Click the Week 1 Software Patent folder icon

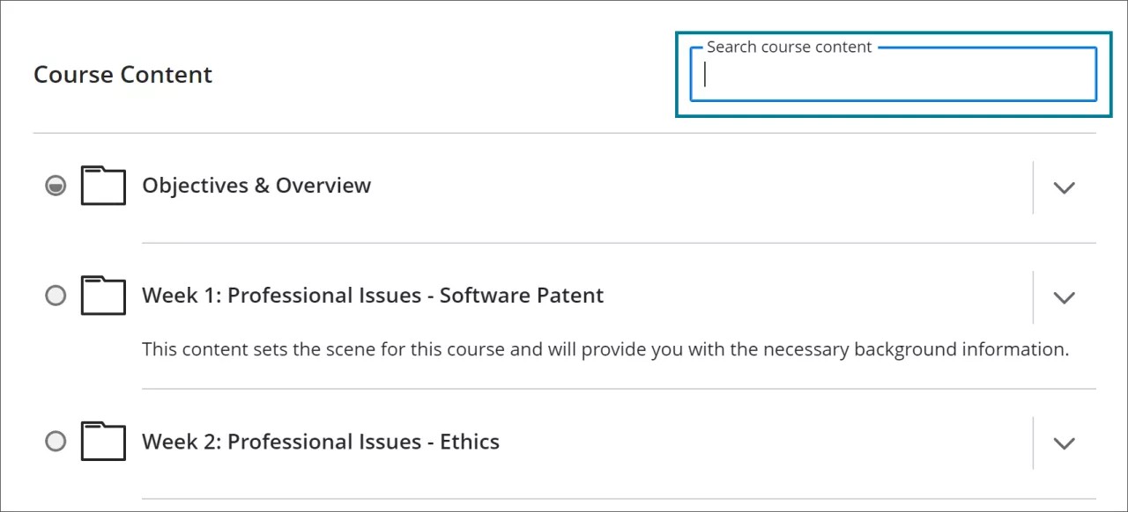coord(103,296)
